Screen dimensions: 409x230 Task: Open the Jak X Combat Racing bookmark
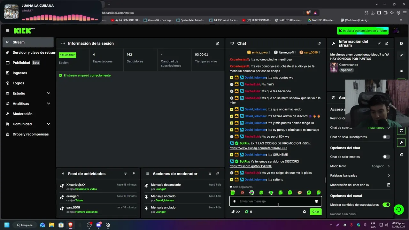pyautogui.click(x=223, y=20)
